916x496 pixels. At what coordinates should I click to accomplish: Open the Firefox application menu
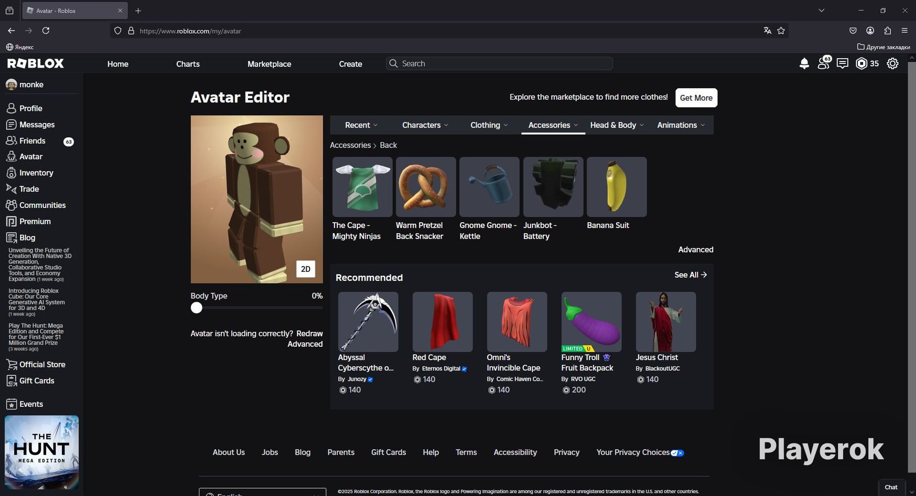pos(905,31)
